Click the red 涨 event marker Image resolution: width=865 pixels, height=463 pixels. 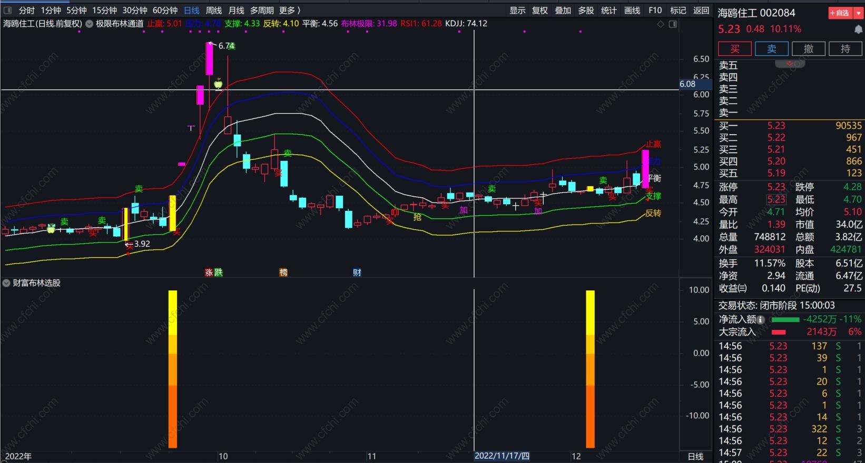tap(209, 272)
